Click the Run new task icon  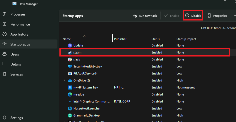[135, 16]
